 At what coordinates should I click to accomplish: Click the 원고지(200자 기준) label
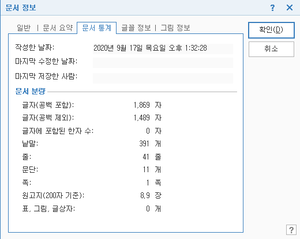tap(53, 195)
